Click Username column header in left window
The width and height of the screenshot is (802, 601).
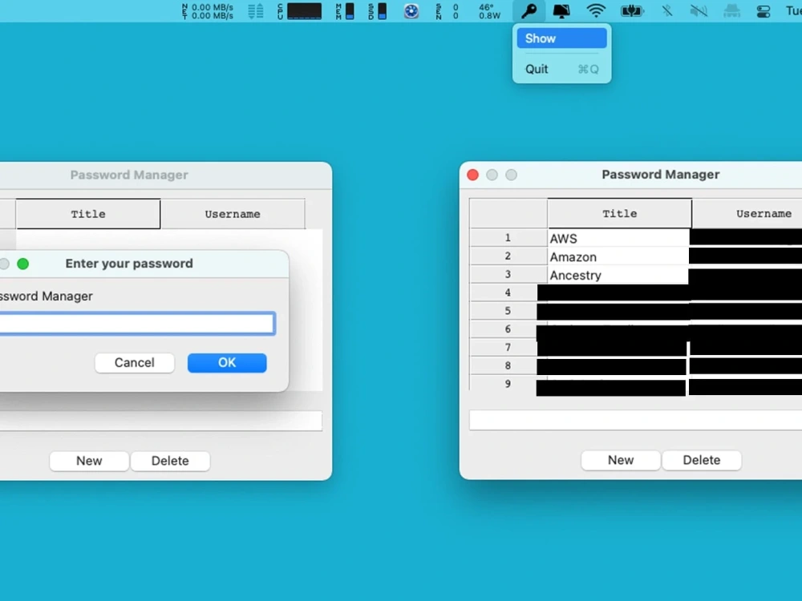pyautogui.click(x=233, y=214)
